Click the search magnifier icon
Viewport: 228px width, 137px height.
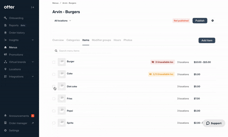(56, 51)
